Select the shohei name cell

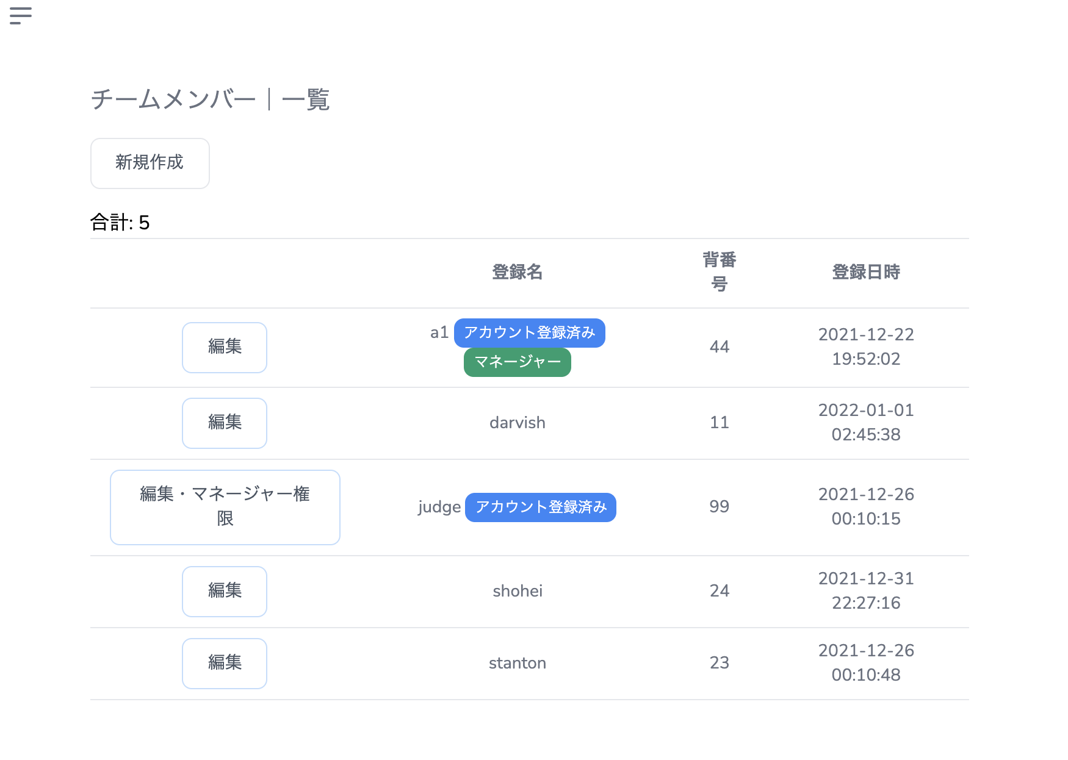pyautogui.click(x=517, y=591)
